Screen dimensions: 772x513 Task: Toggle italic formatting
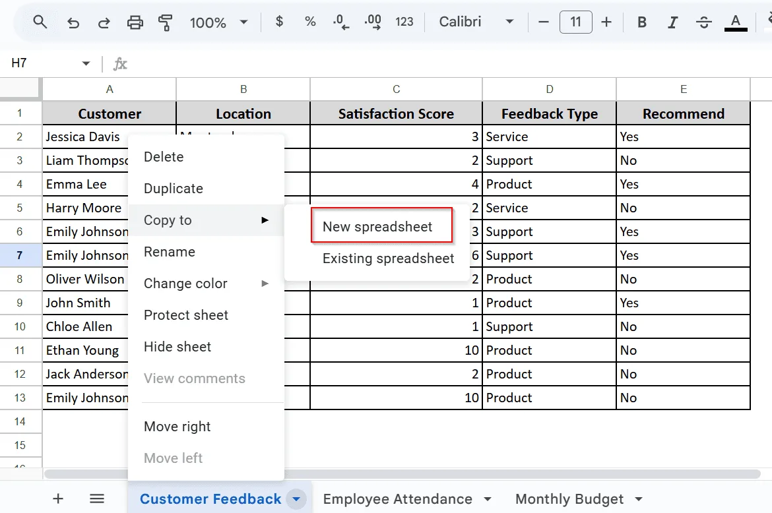tap(672, 22)
